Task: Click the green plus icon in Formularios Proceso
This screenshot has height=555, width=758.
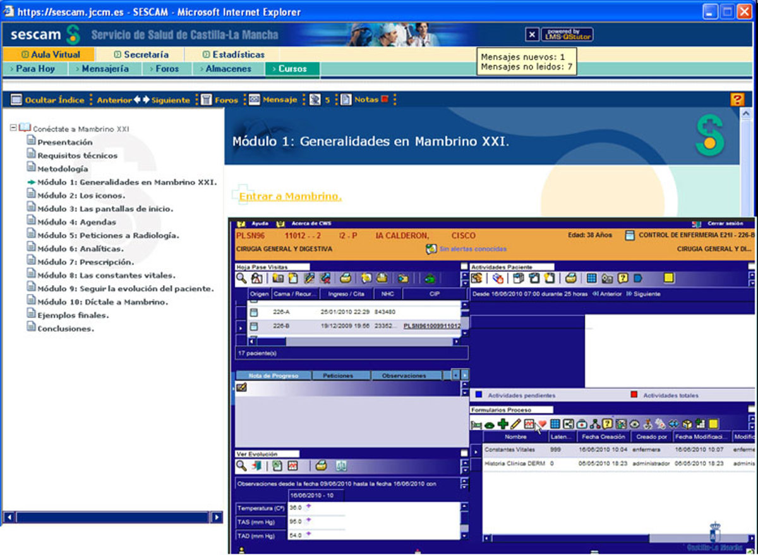Action: tap(503, 424)
